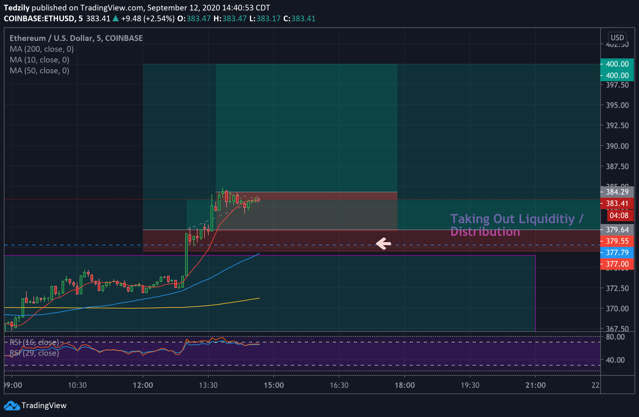Click the USD currency button

tap(617, 38)
